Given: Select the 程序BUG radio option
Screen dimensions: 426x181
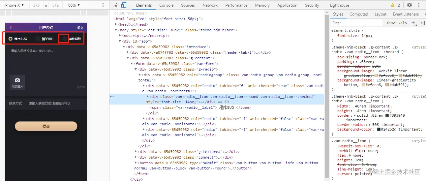Looking at the screenshot, I should 18,39.
